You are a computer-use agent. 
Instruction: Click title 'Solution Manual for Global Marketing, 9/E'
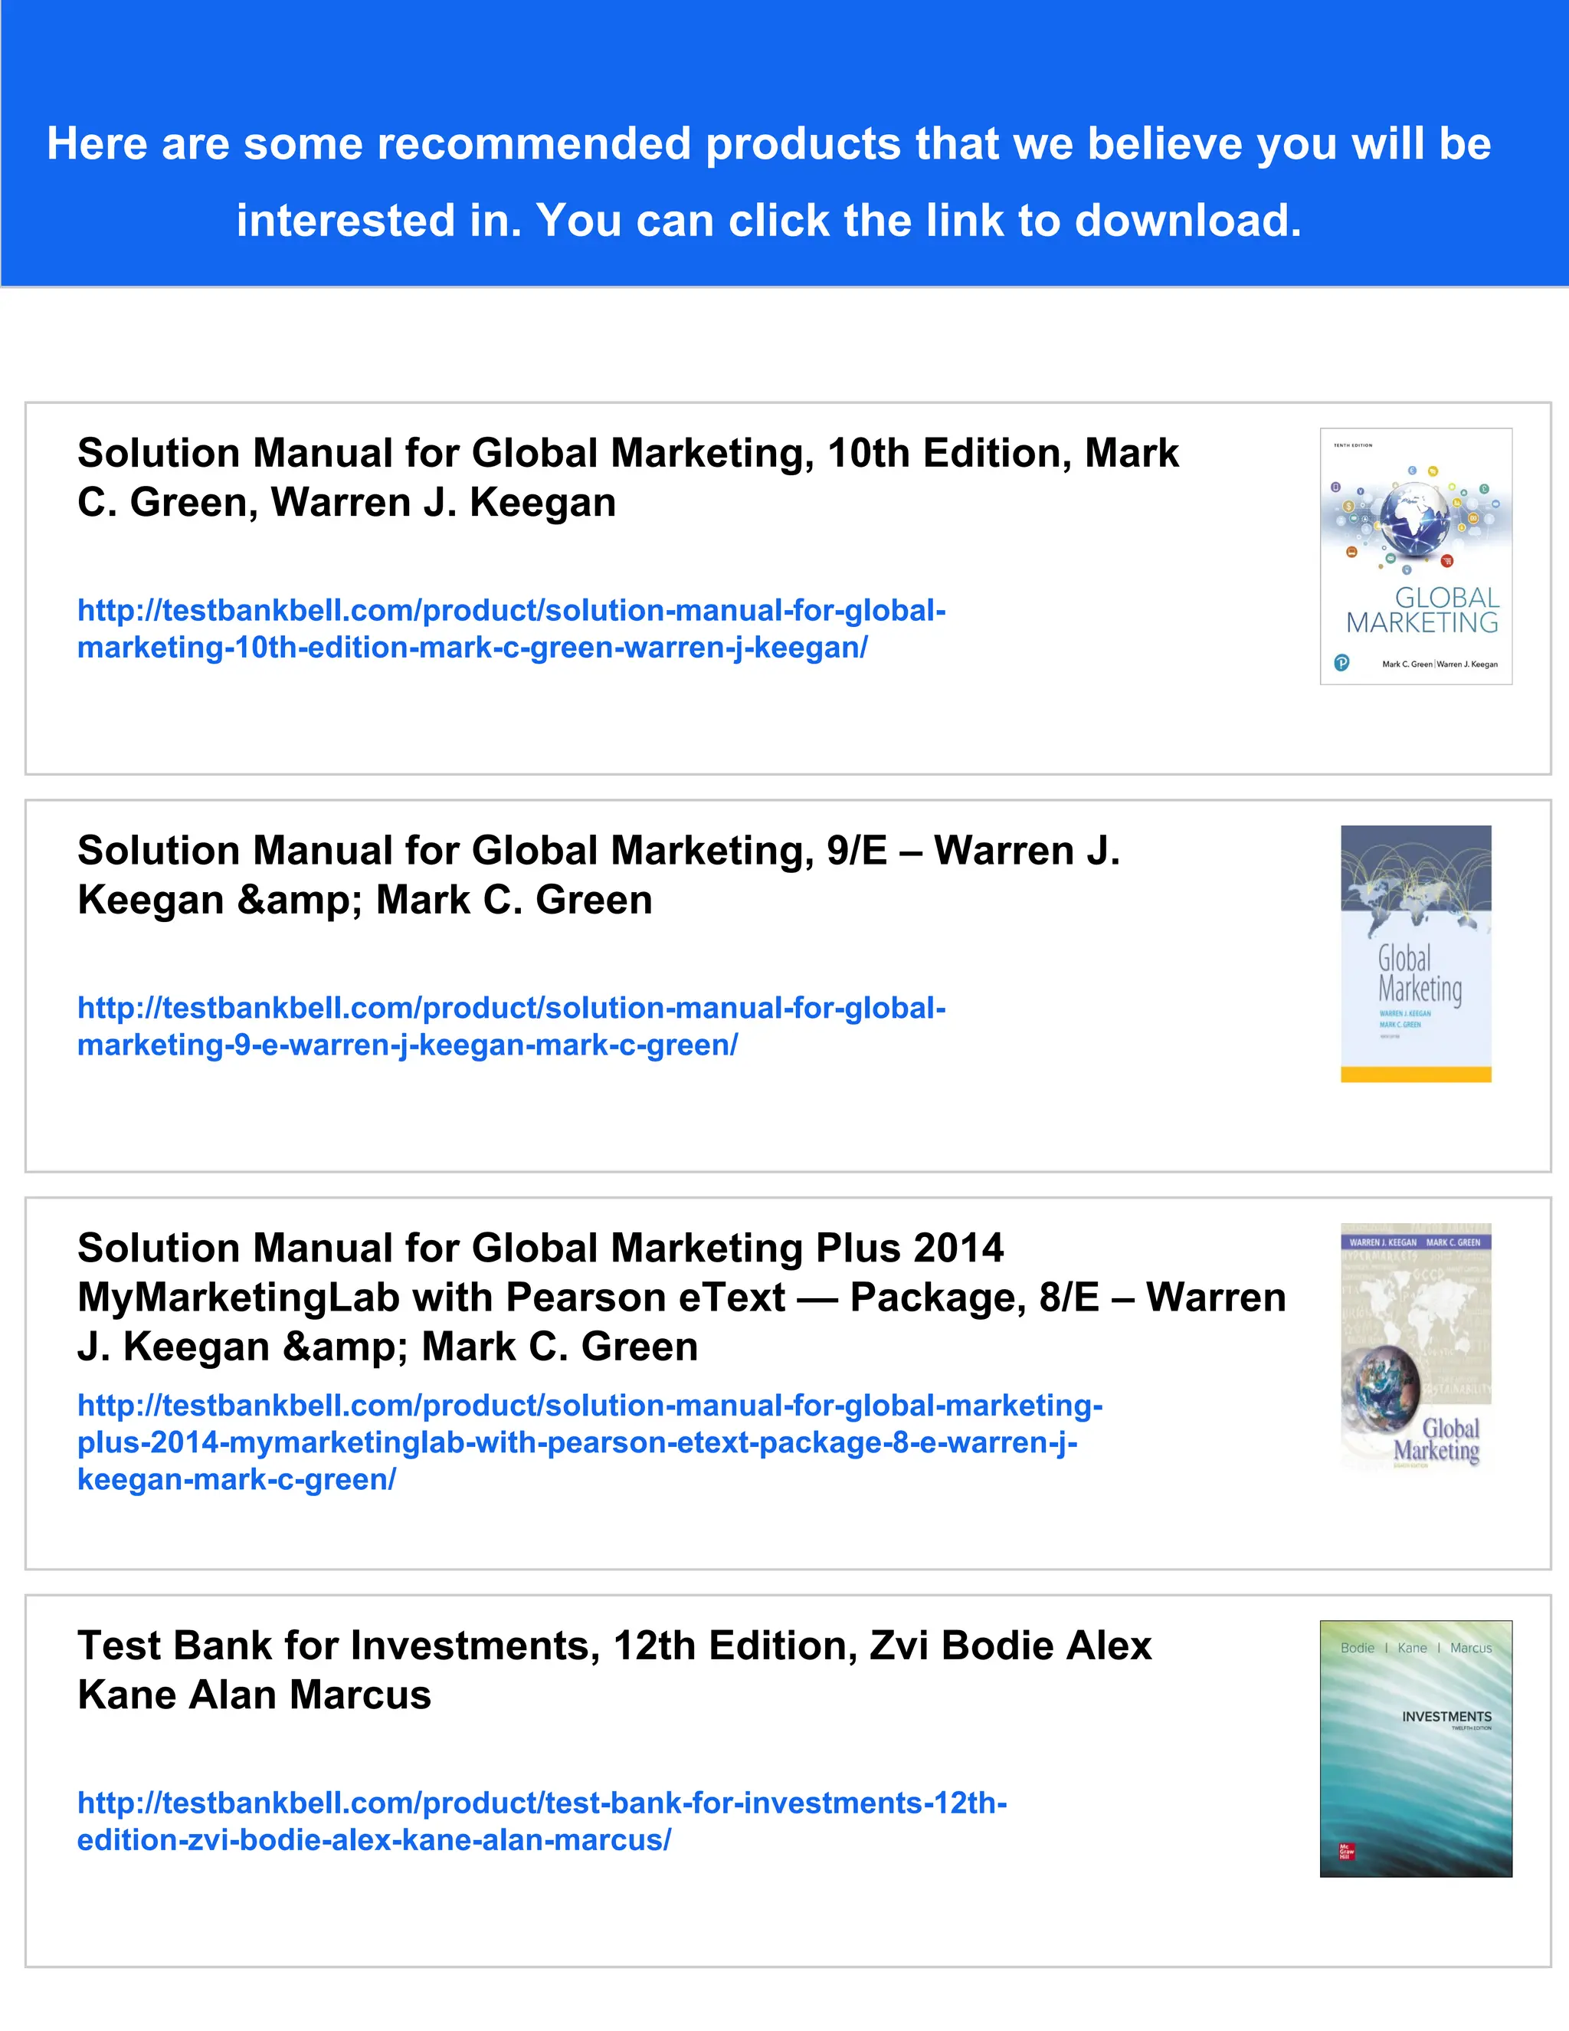tap(600, 875)
